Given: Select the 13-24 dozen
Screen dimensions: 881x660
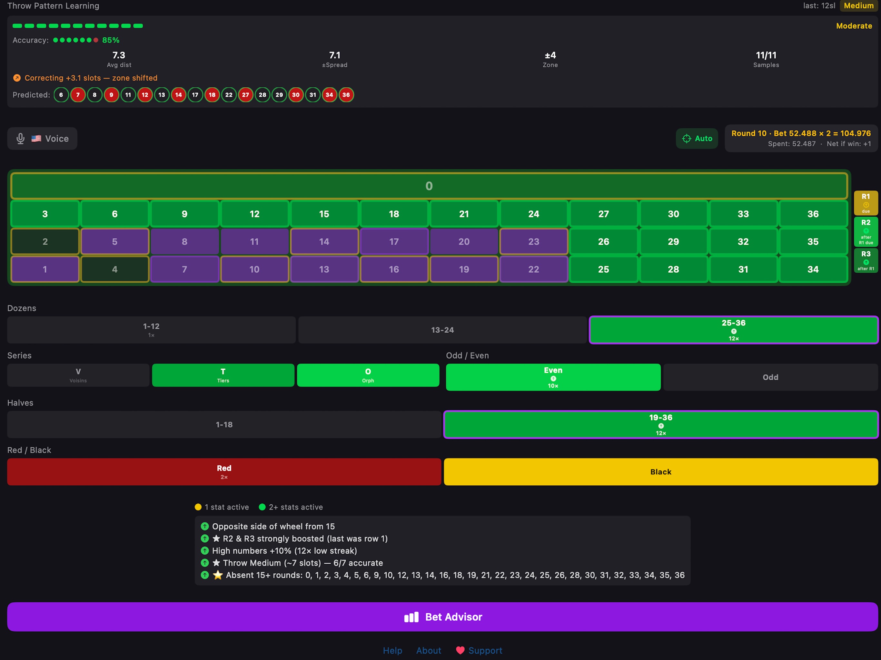Looking at the screenshot, I should click(442, 330).
